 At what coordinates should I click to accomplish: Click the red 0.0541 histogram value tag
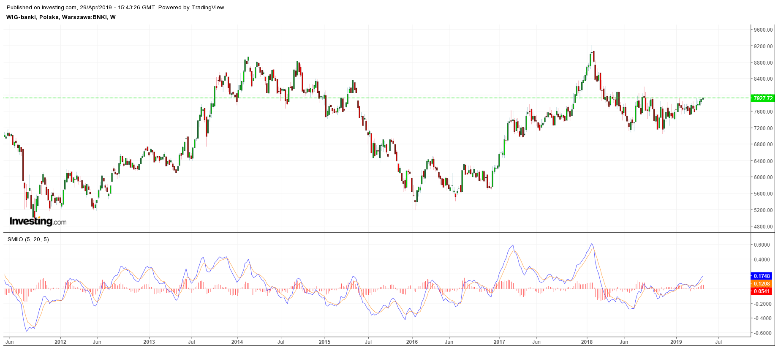coord(762,291)
